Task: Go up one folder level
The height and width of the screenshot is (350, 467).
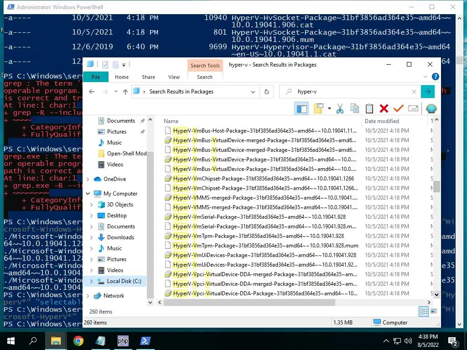Action: (125, 92)
